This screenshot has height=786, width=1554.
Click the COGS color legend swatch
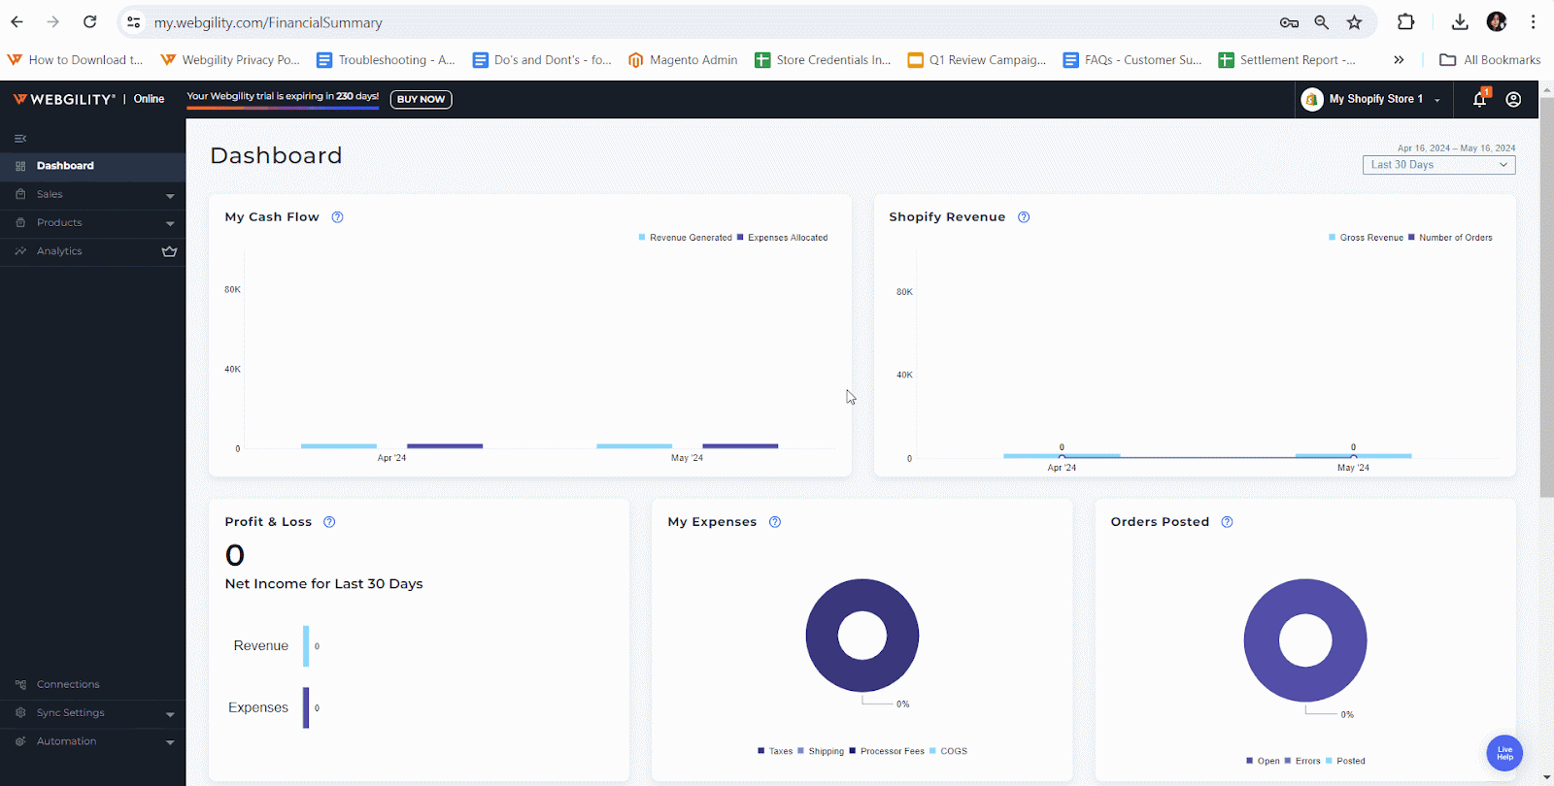pos(933,751)
